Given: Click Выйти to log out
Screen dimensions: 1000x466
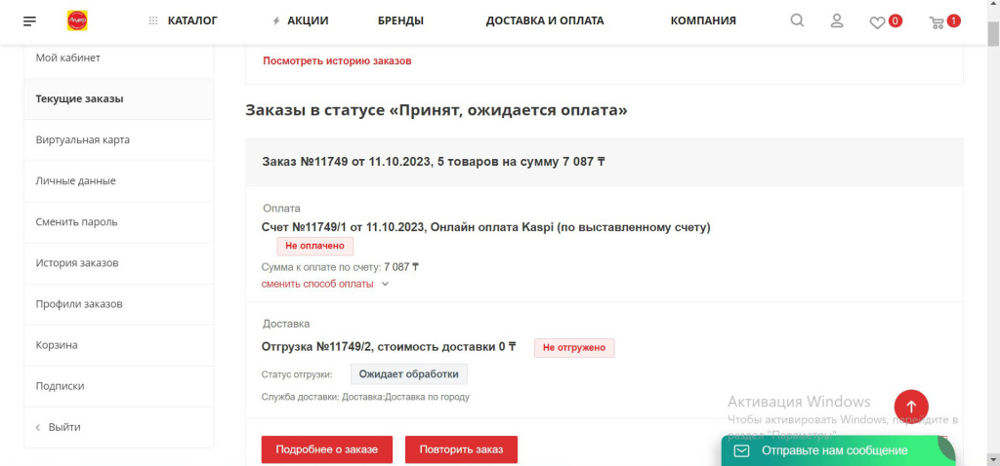Looking at the screenshot, I should 118,427.
